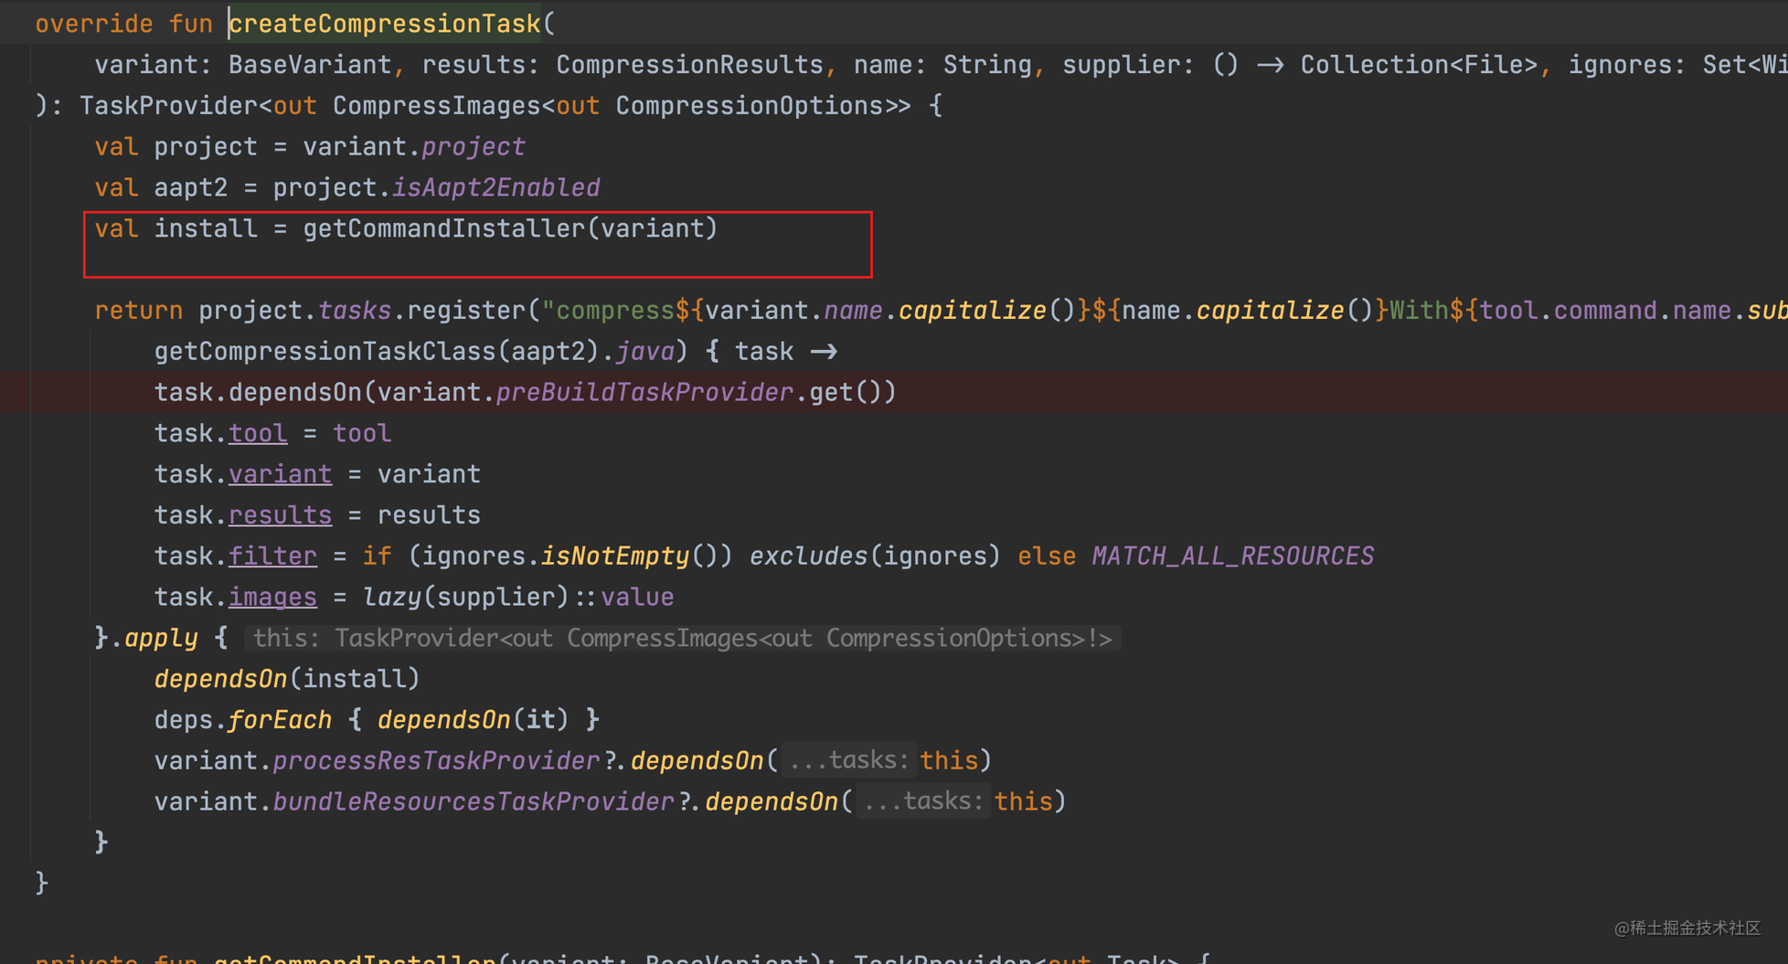The image size is (1788, 964).
Task: Click '...tasks:' hint on the bundleResourcesTaskProvider line
Action: point(924,801)
